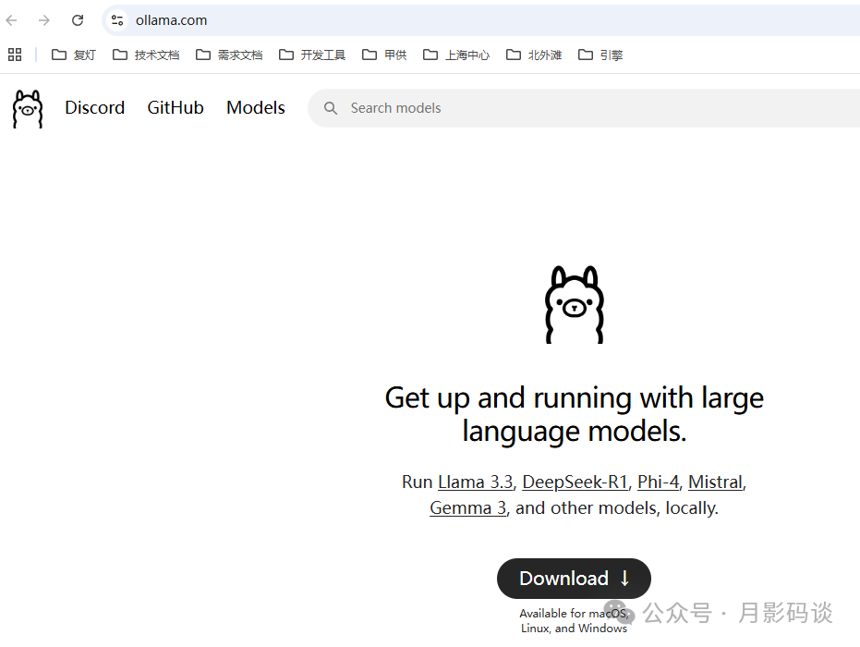The image size is (860, 647).
Task: Open the Gemma 3 model link
Action: pyautogui.click(x=467, y=508)
